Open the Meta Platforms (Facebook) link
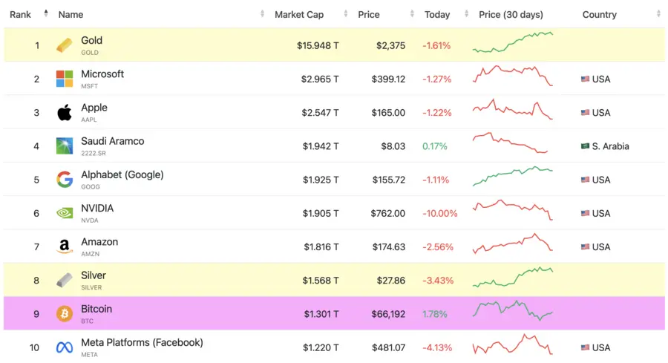 click(x=142, y=342)
